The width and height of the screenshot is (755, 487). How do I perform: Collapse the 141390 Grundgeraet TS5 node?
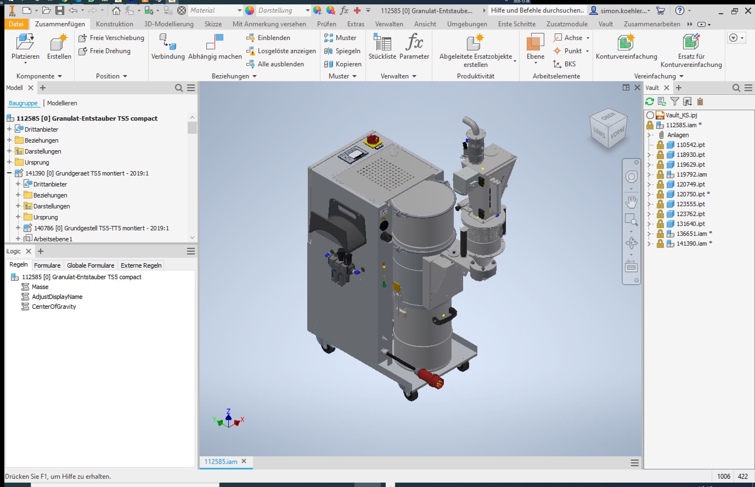[9, 173]
